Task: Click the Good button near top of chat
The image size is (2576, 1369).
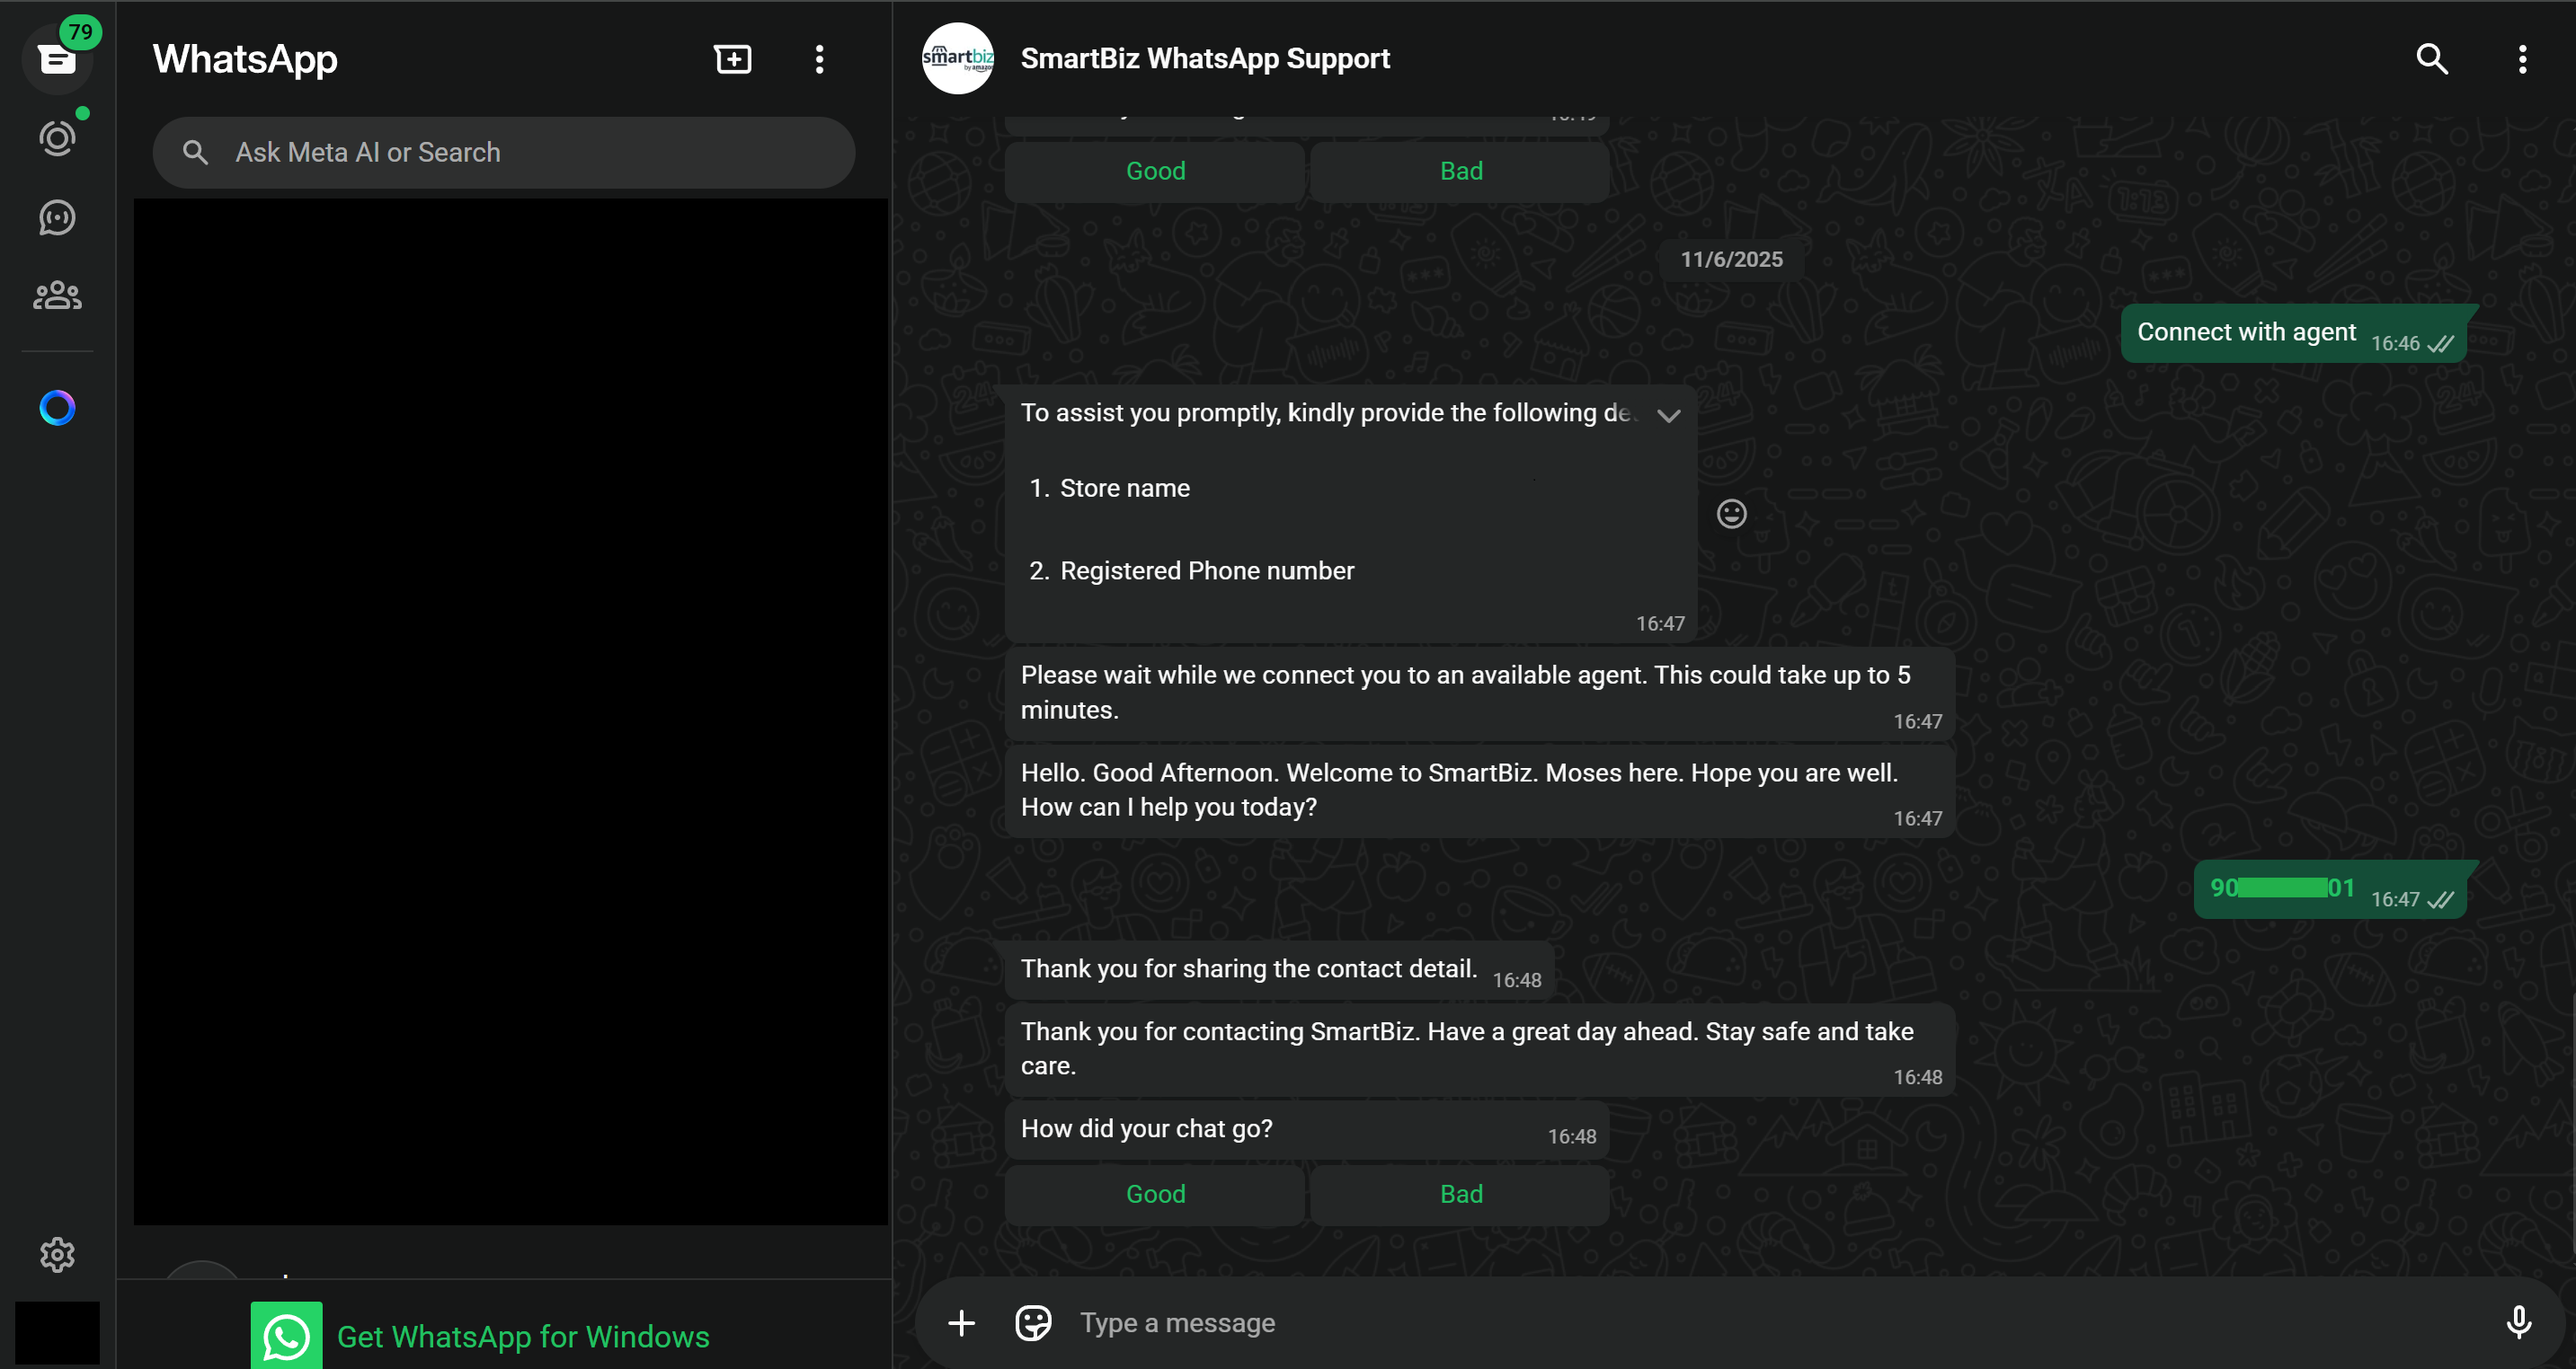Action: point(1155,171)
